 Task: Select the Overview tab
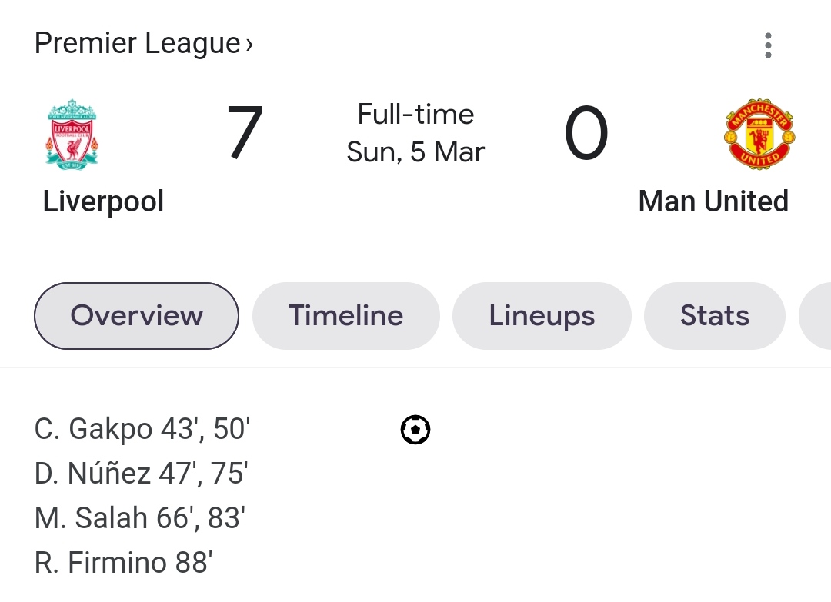click(136, 316)
